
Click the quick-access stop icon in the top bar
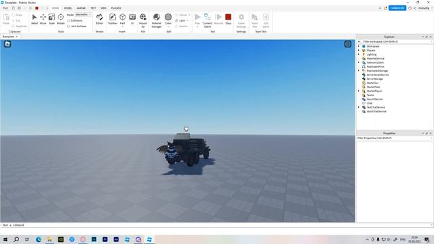click(37, 8)
